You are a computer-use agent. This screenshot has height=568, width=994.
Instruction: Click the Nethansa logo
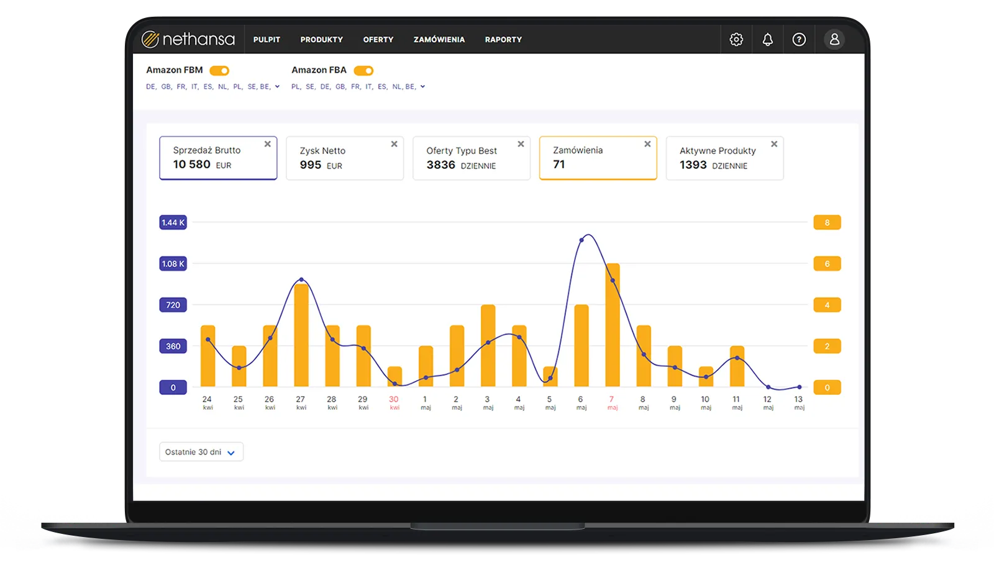(188, 40)
